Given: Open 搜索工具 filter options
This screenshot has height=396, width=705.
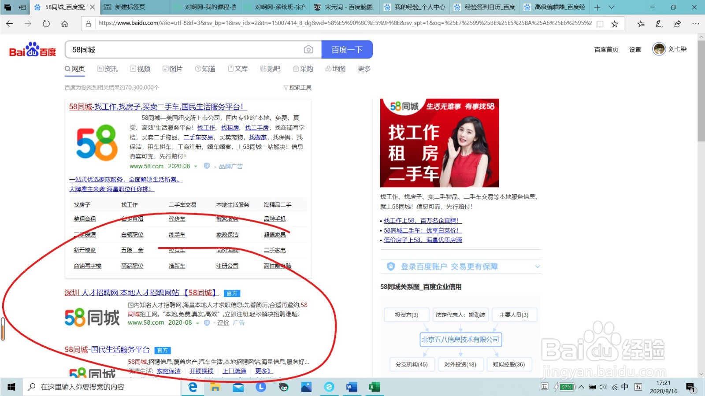Looking at the screenshot, I should [x=297, y=88].
